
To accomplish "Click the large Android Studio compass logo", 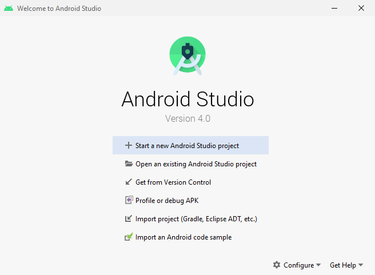I will 187,55.
